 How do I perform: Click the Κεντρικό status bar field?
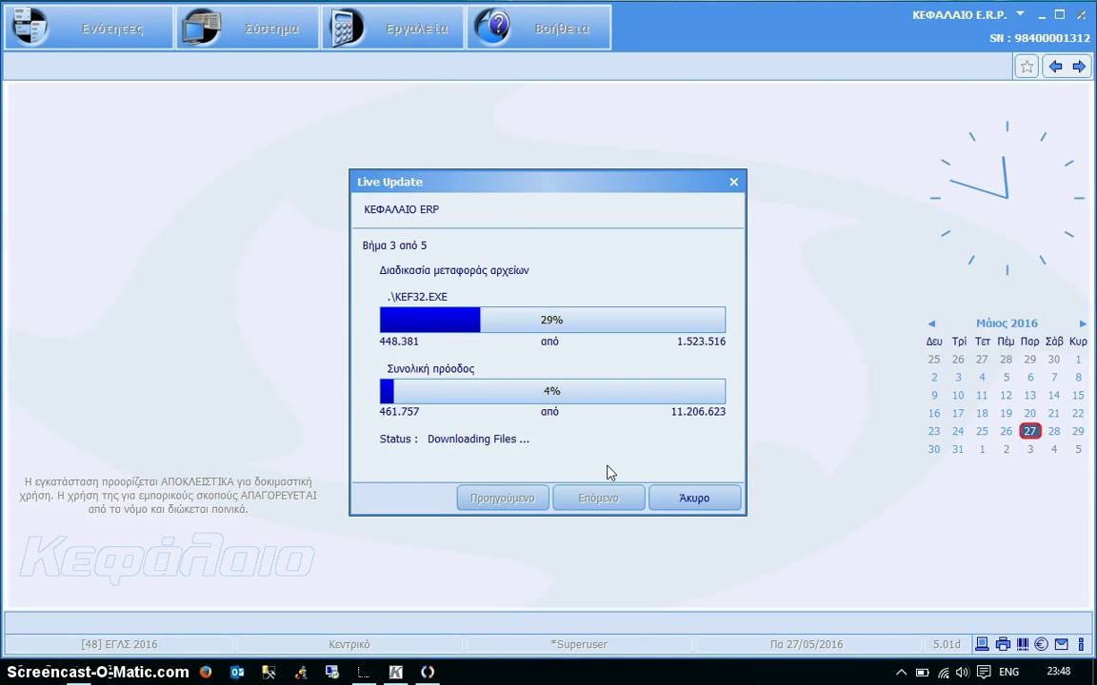coord(349,644)
